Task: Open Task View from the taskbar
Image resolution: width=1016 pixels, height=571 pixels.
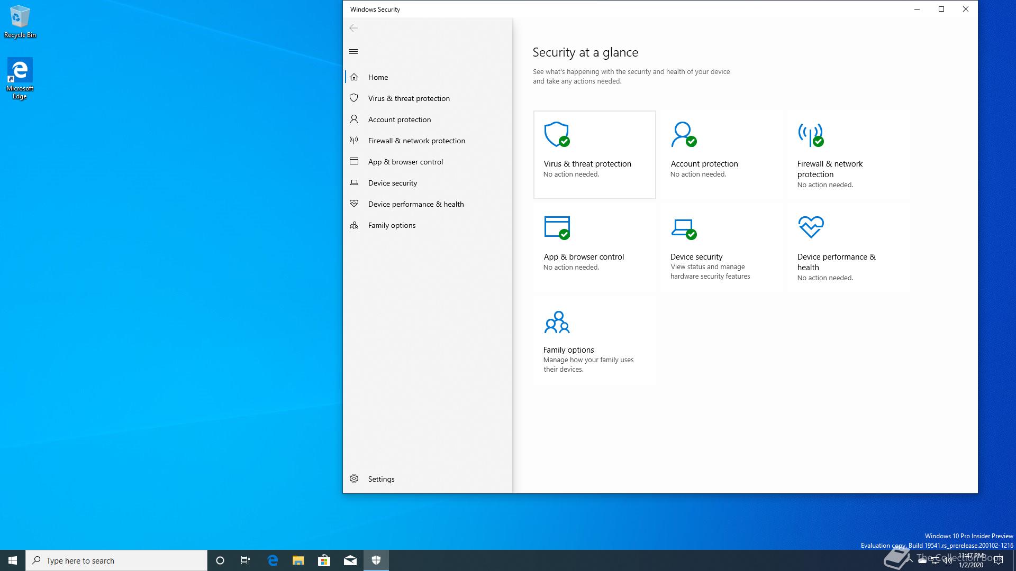Action: pyautogui.click(x=246, y=560)
